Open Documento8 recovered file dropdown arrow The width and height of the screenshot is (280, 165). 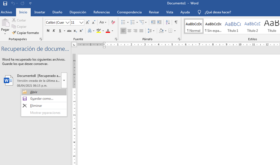[64, 80]
